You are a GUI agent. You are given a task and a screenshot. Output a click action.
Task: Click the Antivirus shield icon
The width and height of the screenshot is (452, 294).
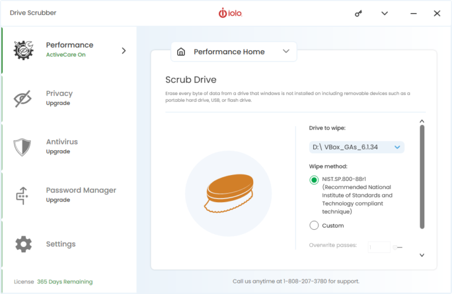[x=23, y=147]
